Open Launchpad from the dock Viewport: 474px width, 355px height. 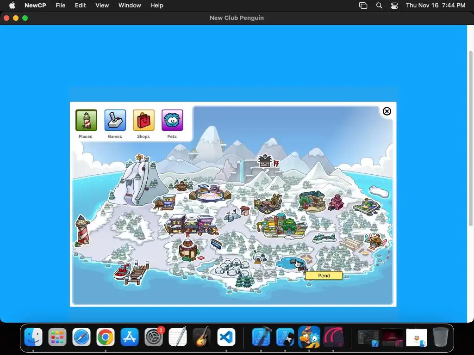[x=57, y=337]
